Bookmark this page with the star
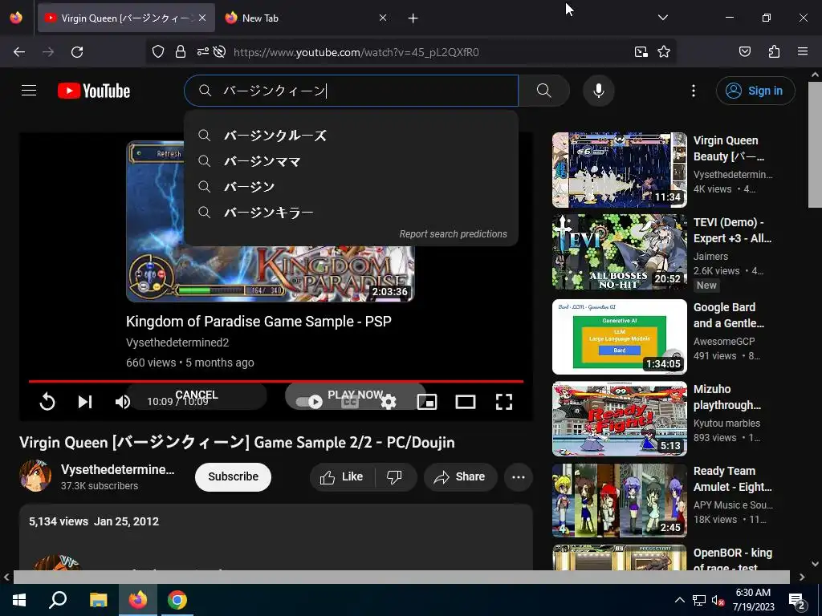 coord(664,52)
